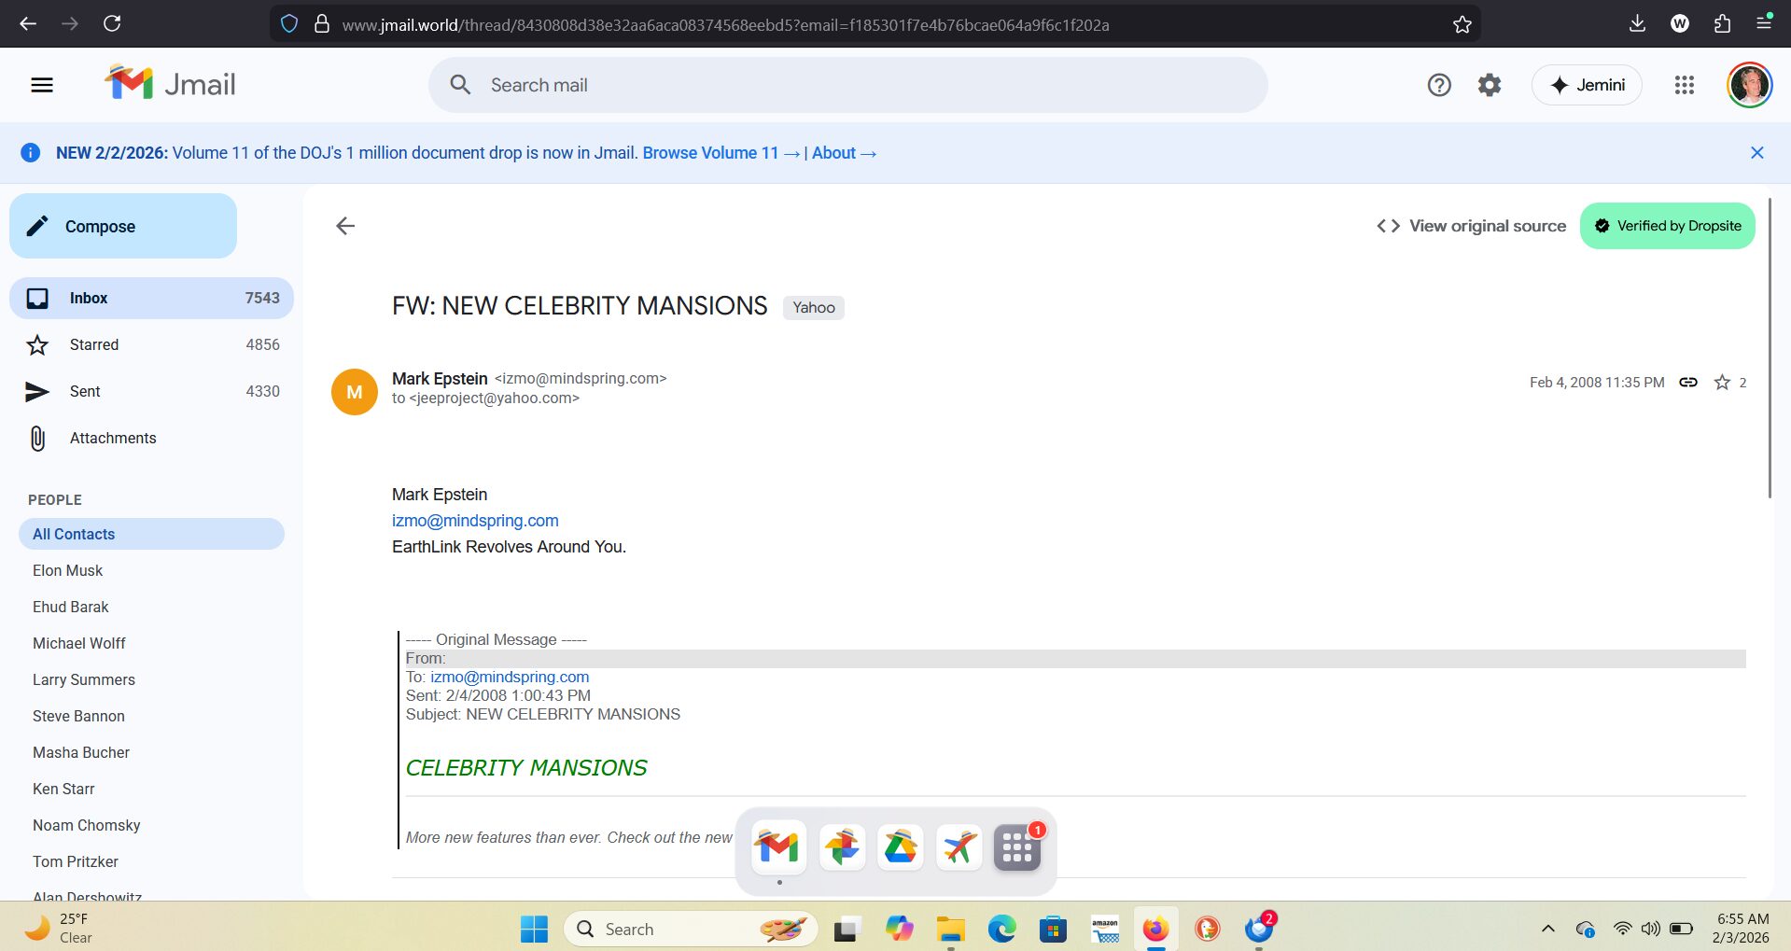Image resolution: width=1791 pixels, height=951 pixels.
Task: Open the Drive icon in floating dock
Action: point(900,847)
